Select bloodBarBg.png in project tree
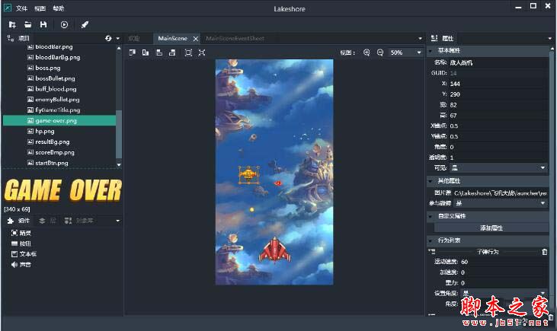Viewport: 557px width, 331px height. [58, 57]
